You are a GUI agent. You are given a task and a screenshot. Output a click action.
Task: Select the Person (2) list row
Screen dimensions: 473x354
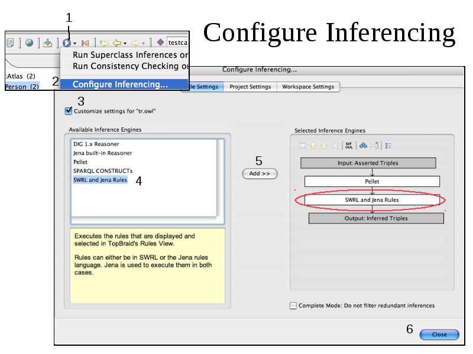click(22, 86)
